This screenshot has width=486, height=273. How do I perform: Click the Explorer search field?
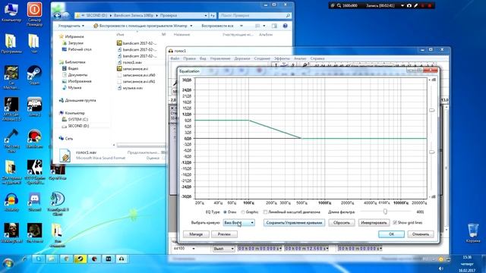click(x=255, y=15)
